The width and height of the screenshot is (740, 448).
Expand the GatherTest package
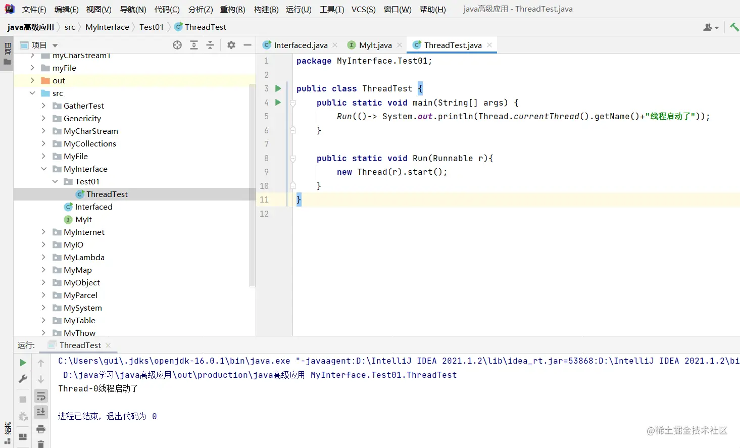click(43, 106)
